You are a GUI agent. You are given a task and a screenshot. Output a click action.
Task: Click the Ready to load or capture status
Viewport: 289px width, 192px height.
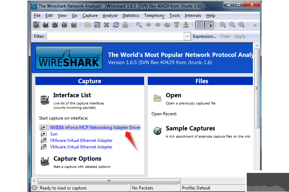click(63, 188)
